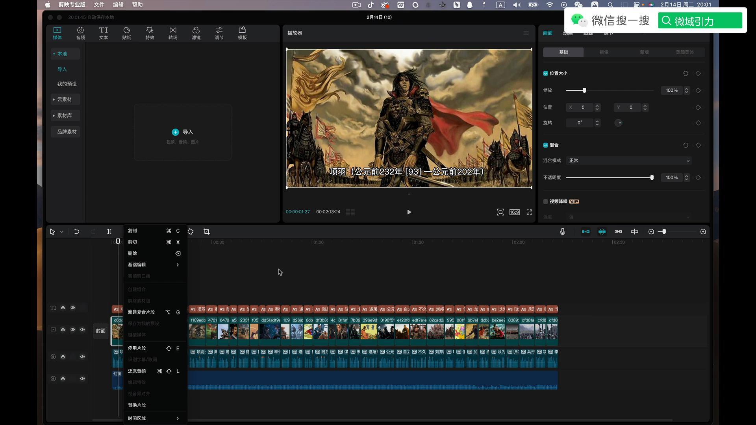Open 我的预设 in the sidebar

click(67, 84)
